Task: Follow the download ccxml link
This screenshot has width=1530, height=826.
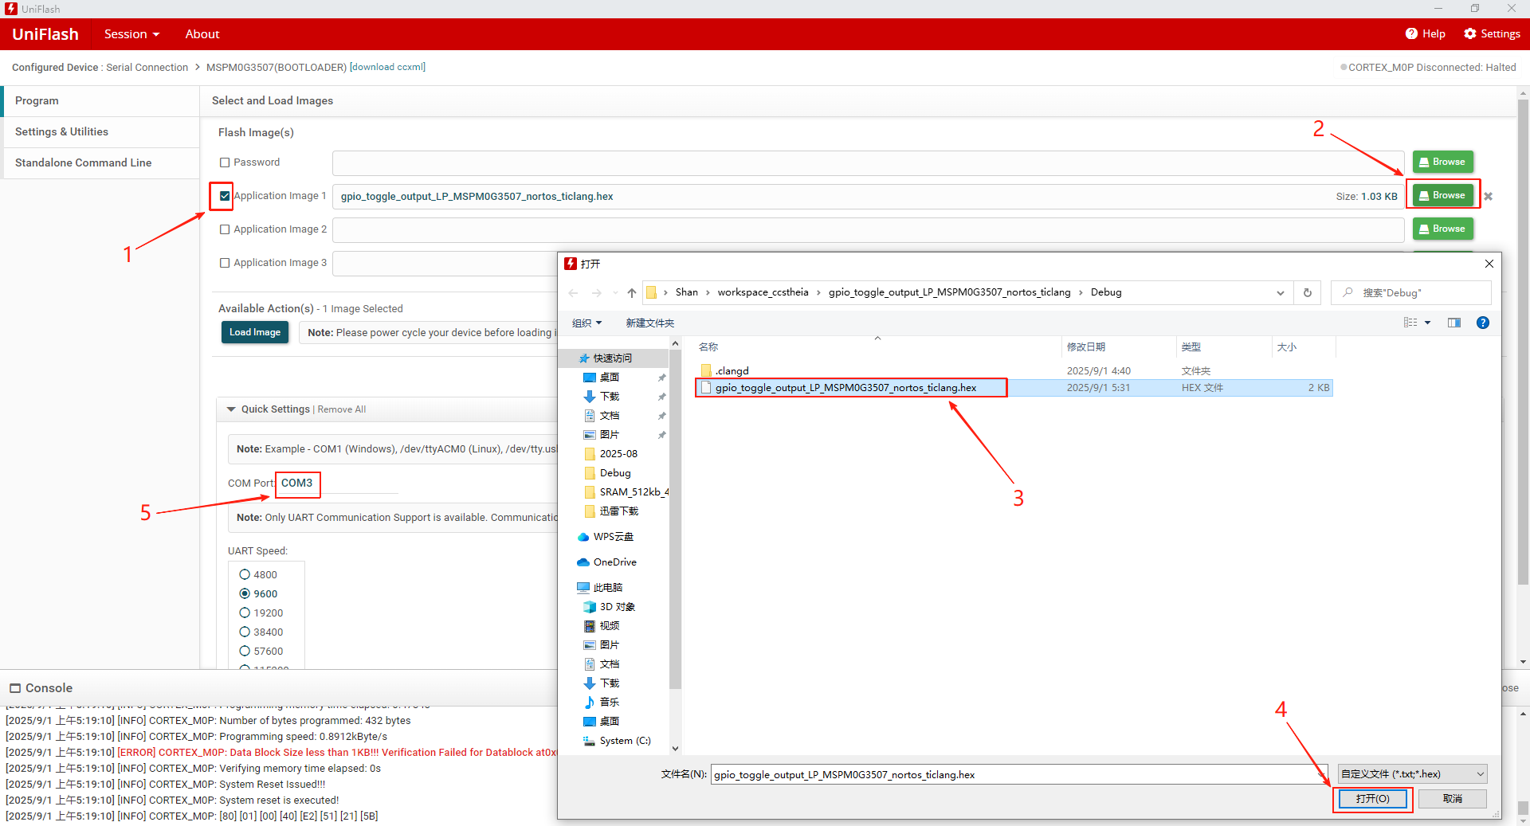Action: (x=387, y=67)
